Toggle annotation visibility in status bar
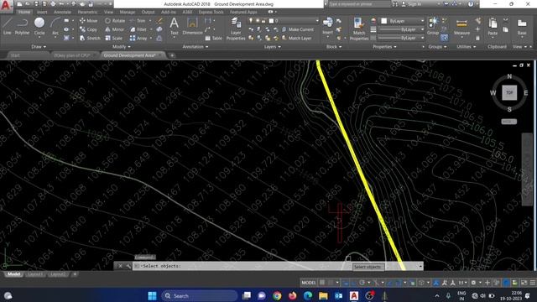The image size is (537, 302). [x=436, y=283]
